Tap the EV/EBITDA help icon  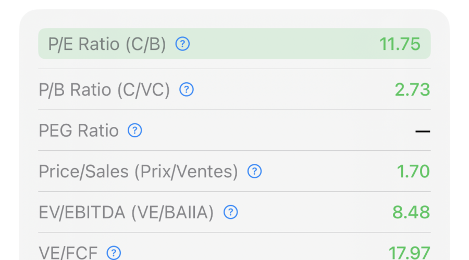tap(230, 212)
